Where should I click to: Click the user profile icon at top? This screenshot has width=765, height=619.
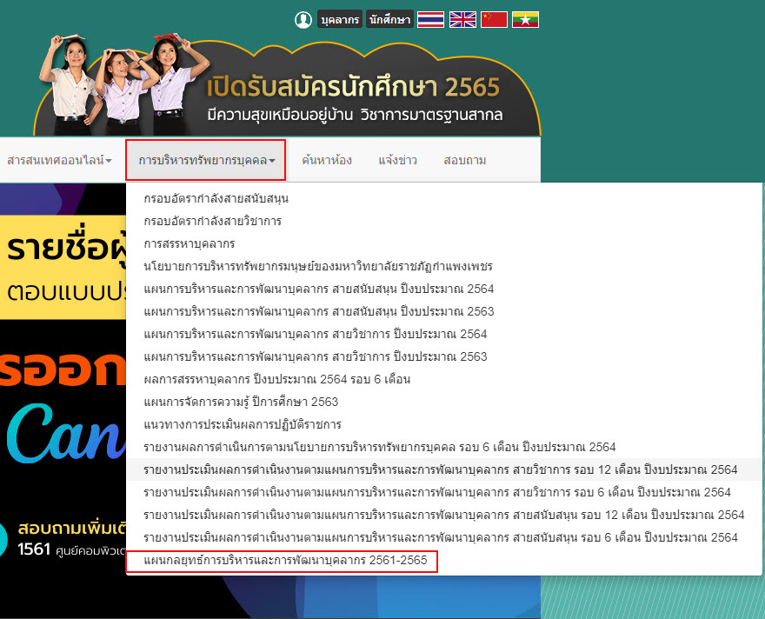(303, 19)
